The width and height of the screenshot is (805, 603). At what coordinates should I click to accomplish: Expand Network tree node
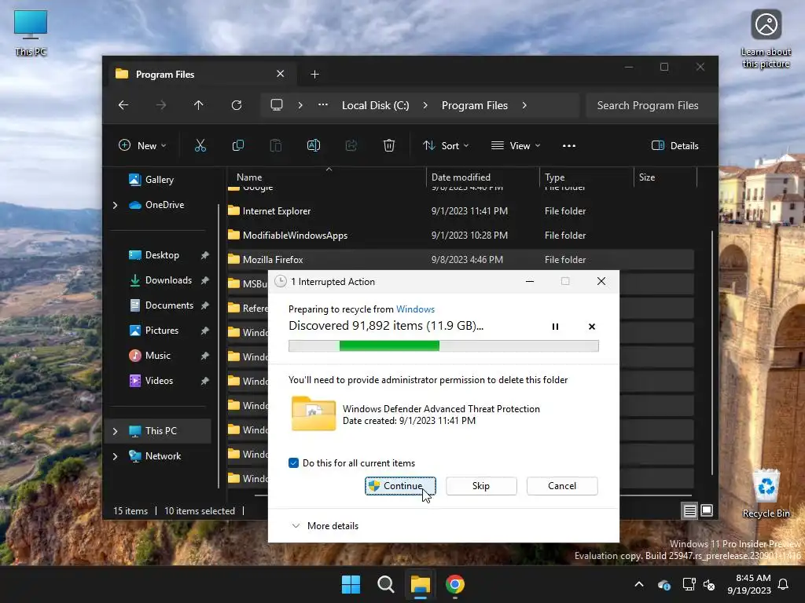tap(115, 456)
